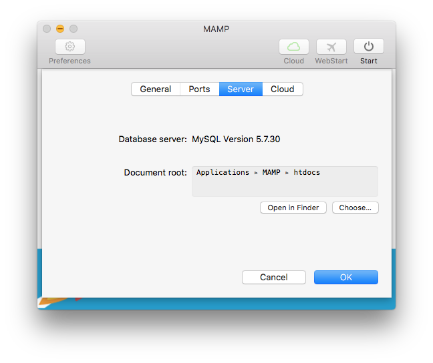Go to the Cloud settings tab
The height and width of the screenshot is (363, 433).
(282, 89)
